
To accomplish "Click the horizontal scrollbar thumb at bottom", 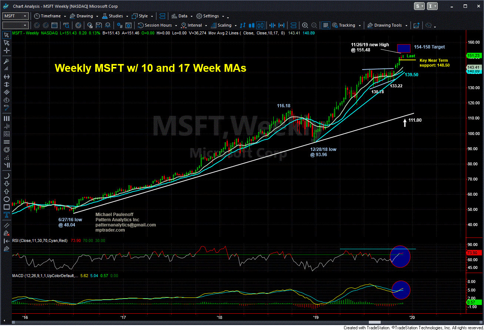I will coord(375,323).
